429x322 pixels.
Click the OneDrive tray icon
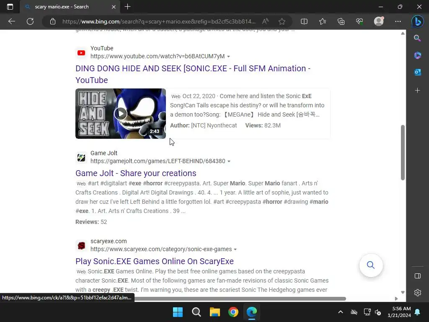point(354,312)
